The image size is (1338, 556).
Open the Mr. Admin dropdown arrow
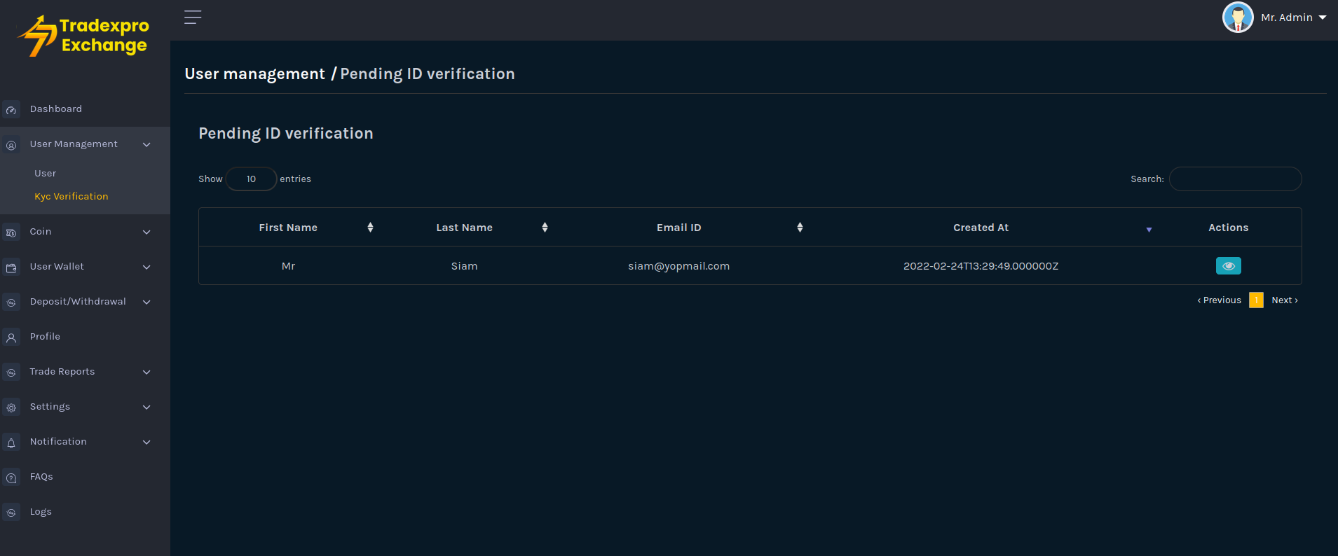coord(1323,18)
